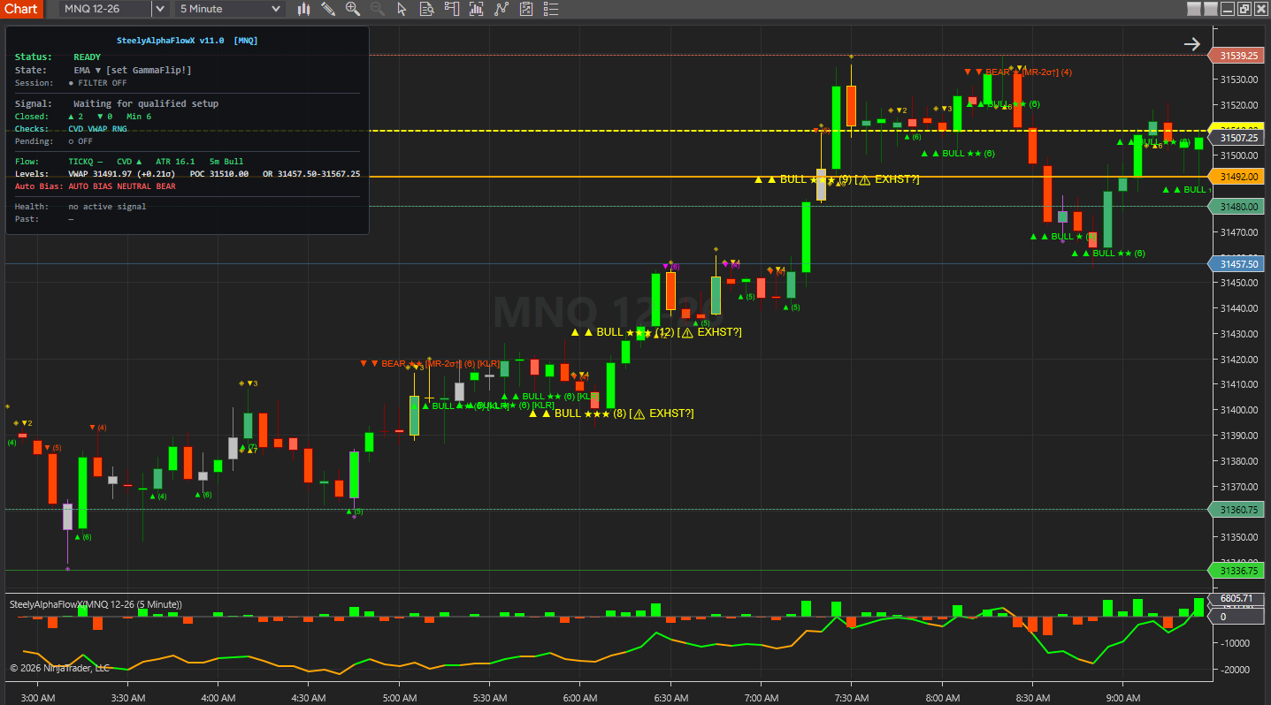Click the © 2026 NinjaTrader, LLC text
The image size is (1271, 705).
click(x=59, y=668)
